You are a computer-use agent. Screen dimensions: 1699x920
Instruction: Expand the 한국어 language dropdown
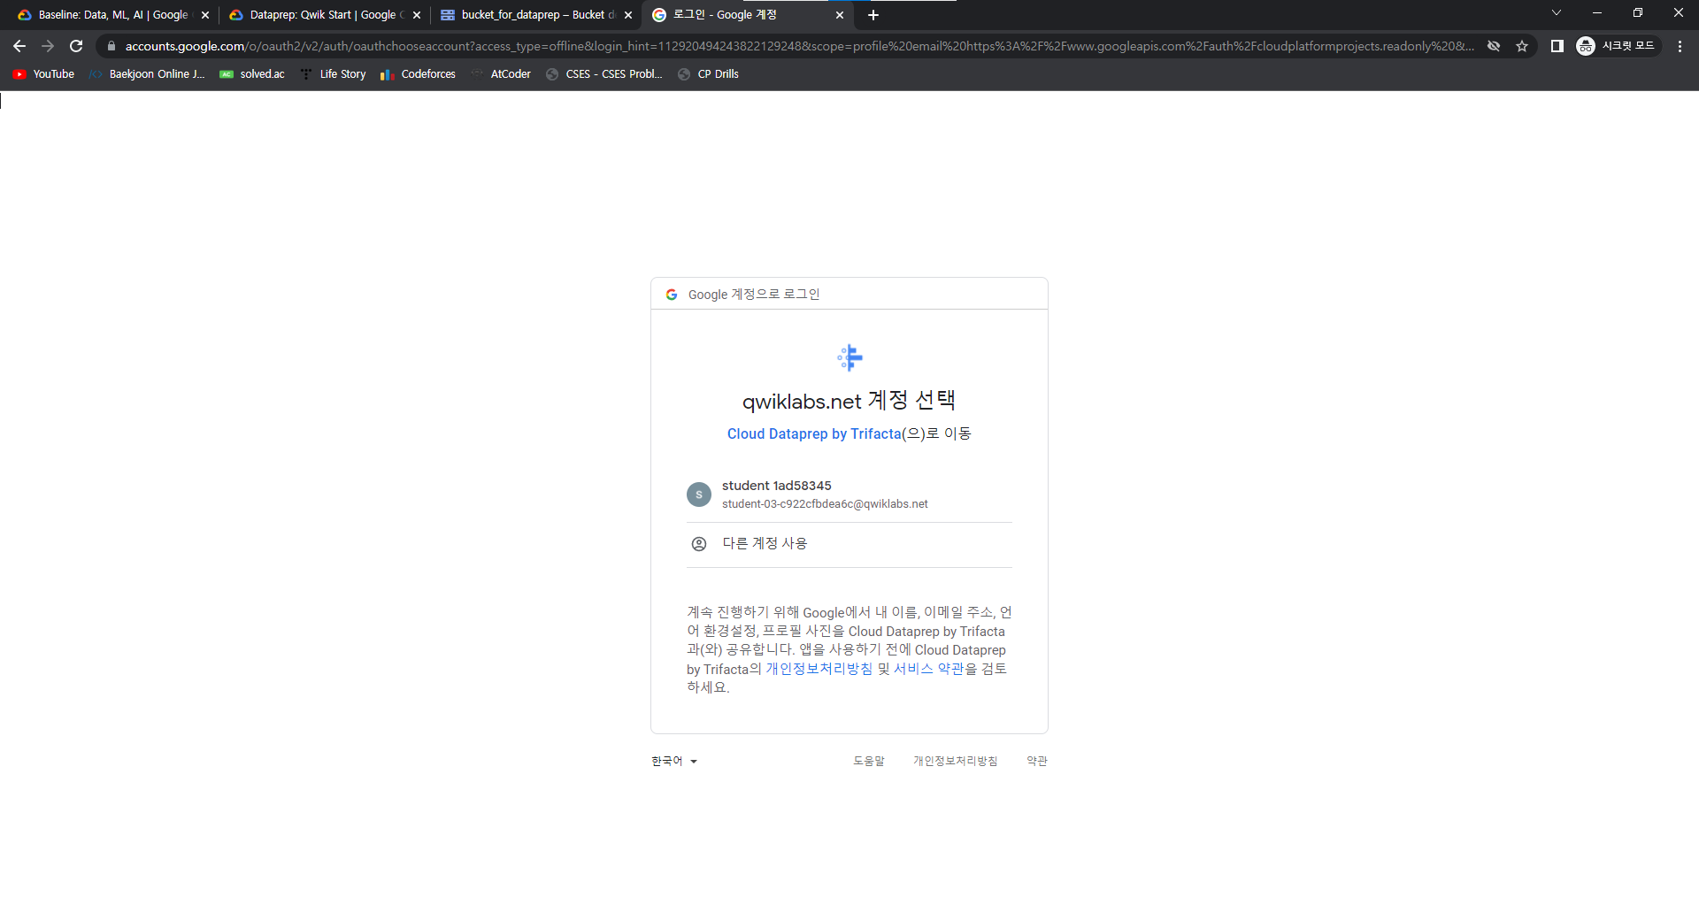pyautogui.click(x=674, y=761)
